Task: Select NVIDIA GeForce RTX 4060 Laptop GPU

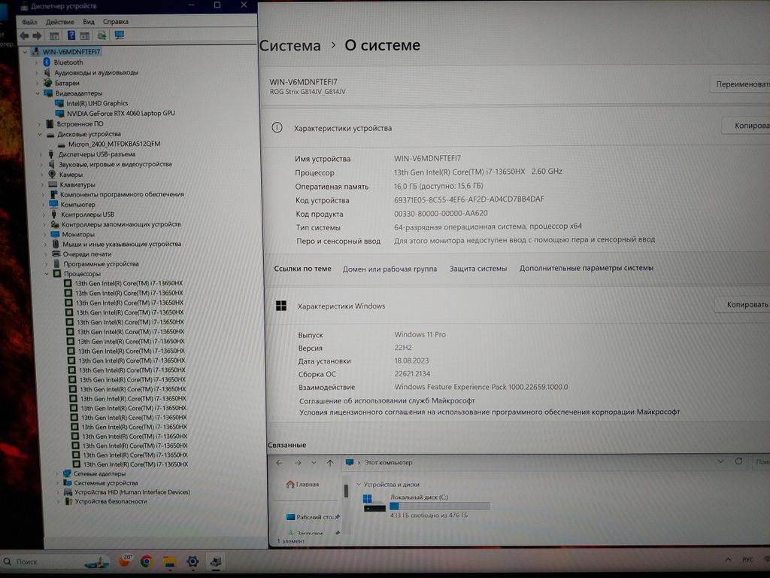Action: click(x=120, y=114)
